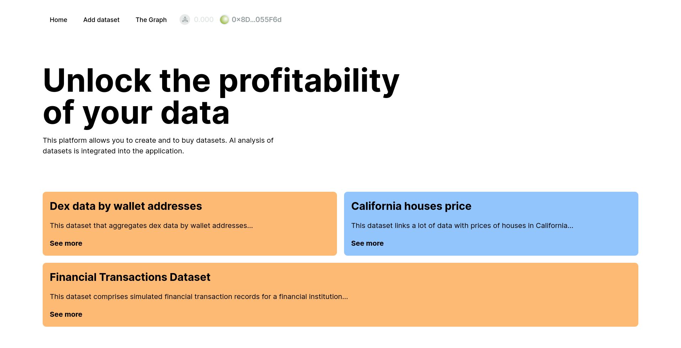Image resolution: width=681 pixels, height=348 pixels.
Task: See more about Financial Transactions Dataset
Action: pos(66,314)
